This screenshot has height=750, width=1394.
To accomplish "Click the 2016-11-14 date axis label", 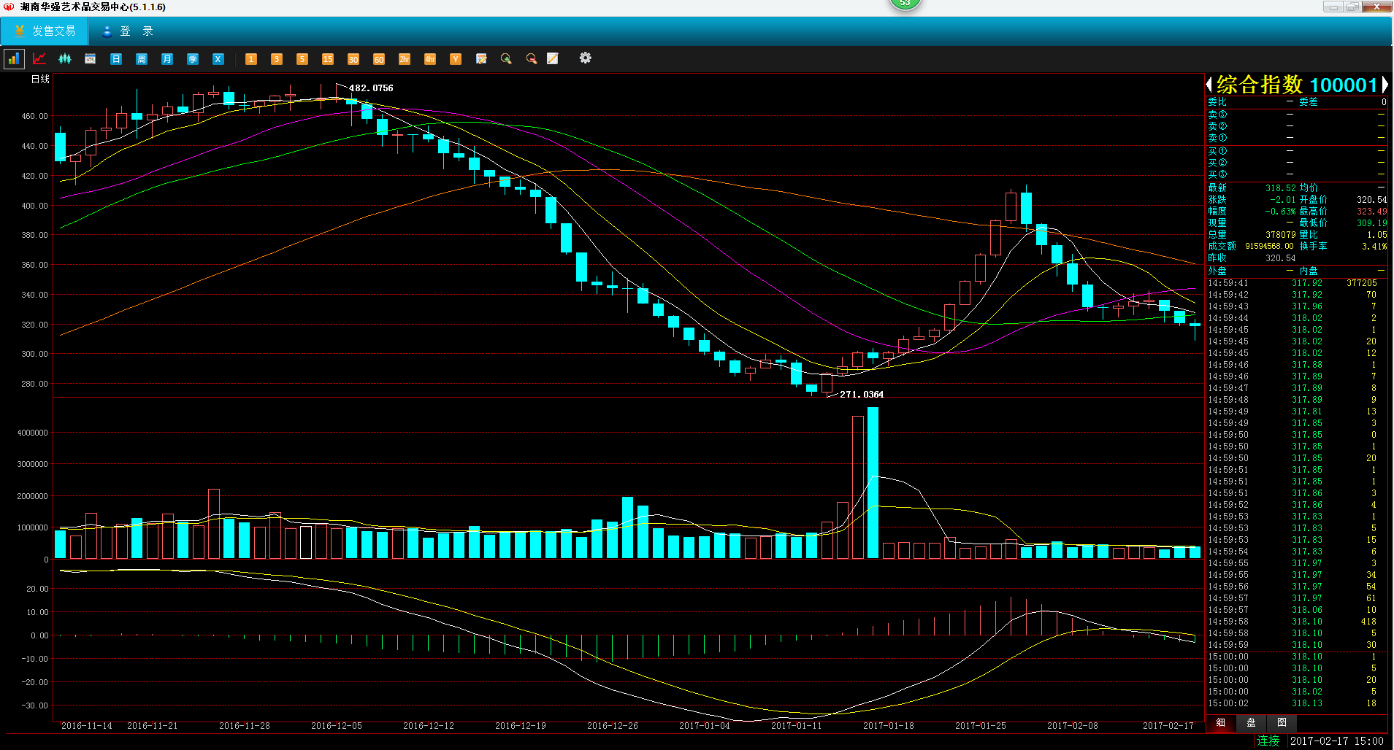I will click(87, 726).
